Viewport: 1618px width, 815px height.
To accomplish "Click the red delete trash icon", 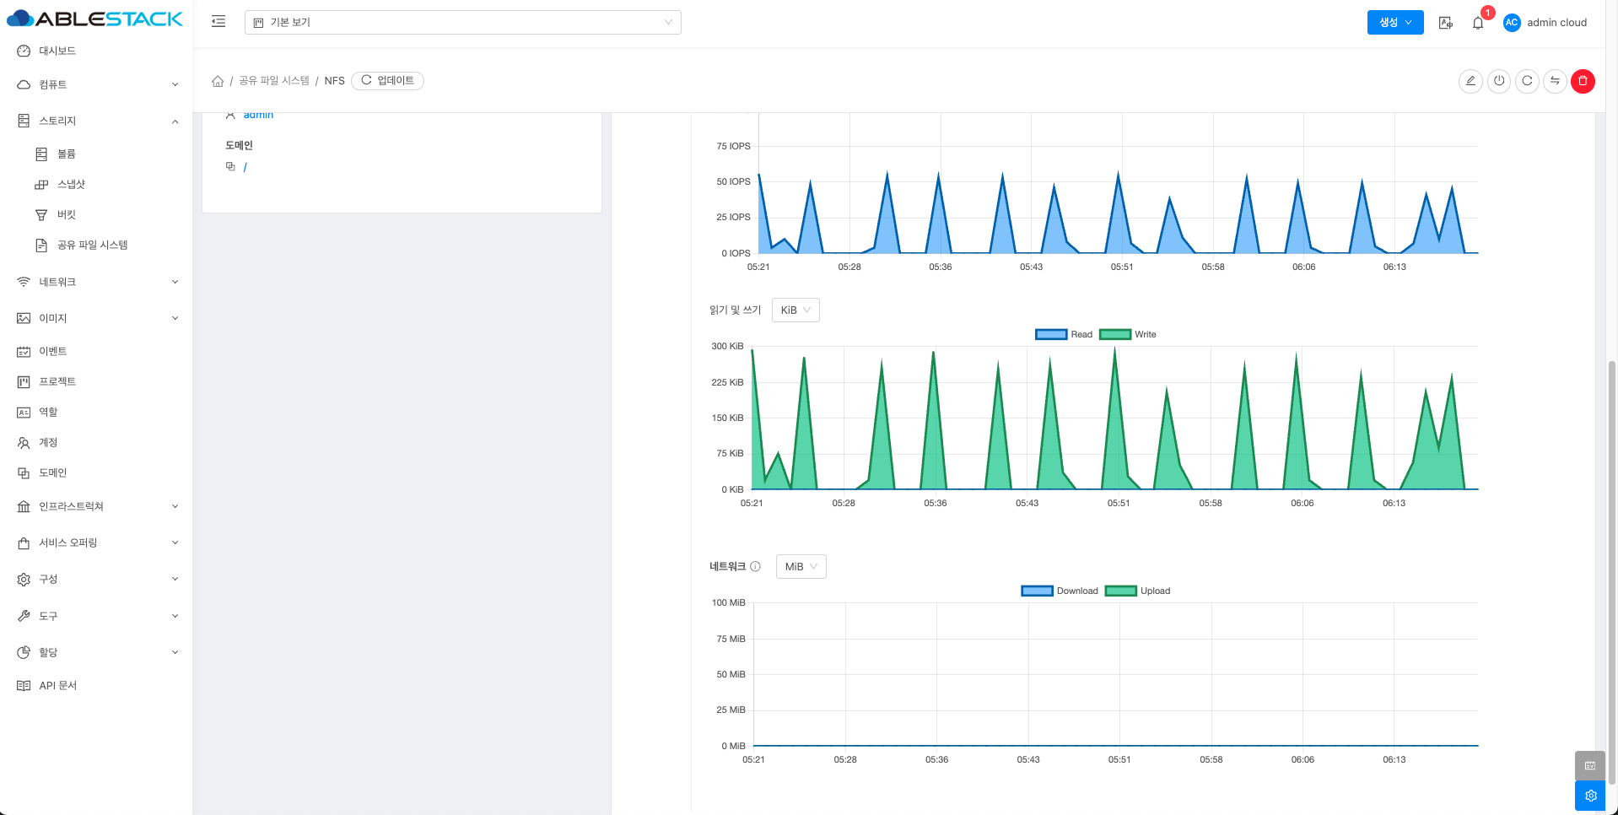I will [x=1583, y=81].
